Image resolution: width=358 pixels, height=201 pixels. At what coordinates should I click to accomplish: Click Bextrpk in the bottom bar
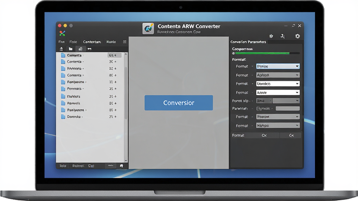point(78,166)
